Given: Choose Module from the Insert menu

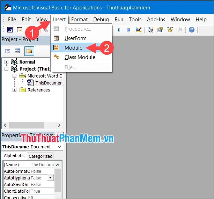Looking at the screenshot, I should [81, 47].
